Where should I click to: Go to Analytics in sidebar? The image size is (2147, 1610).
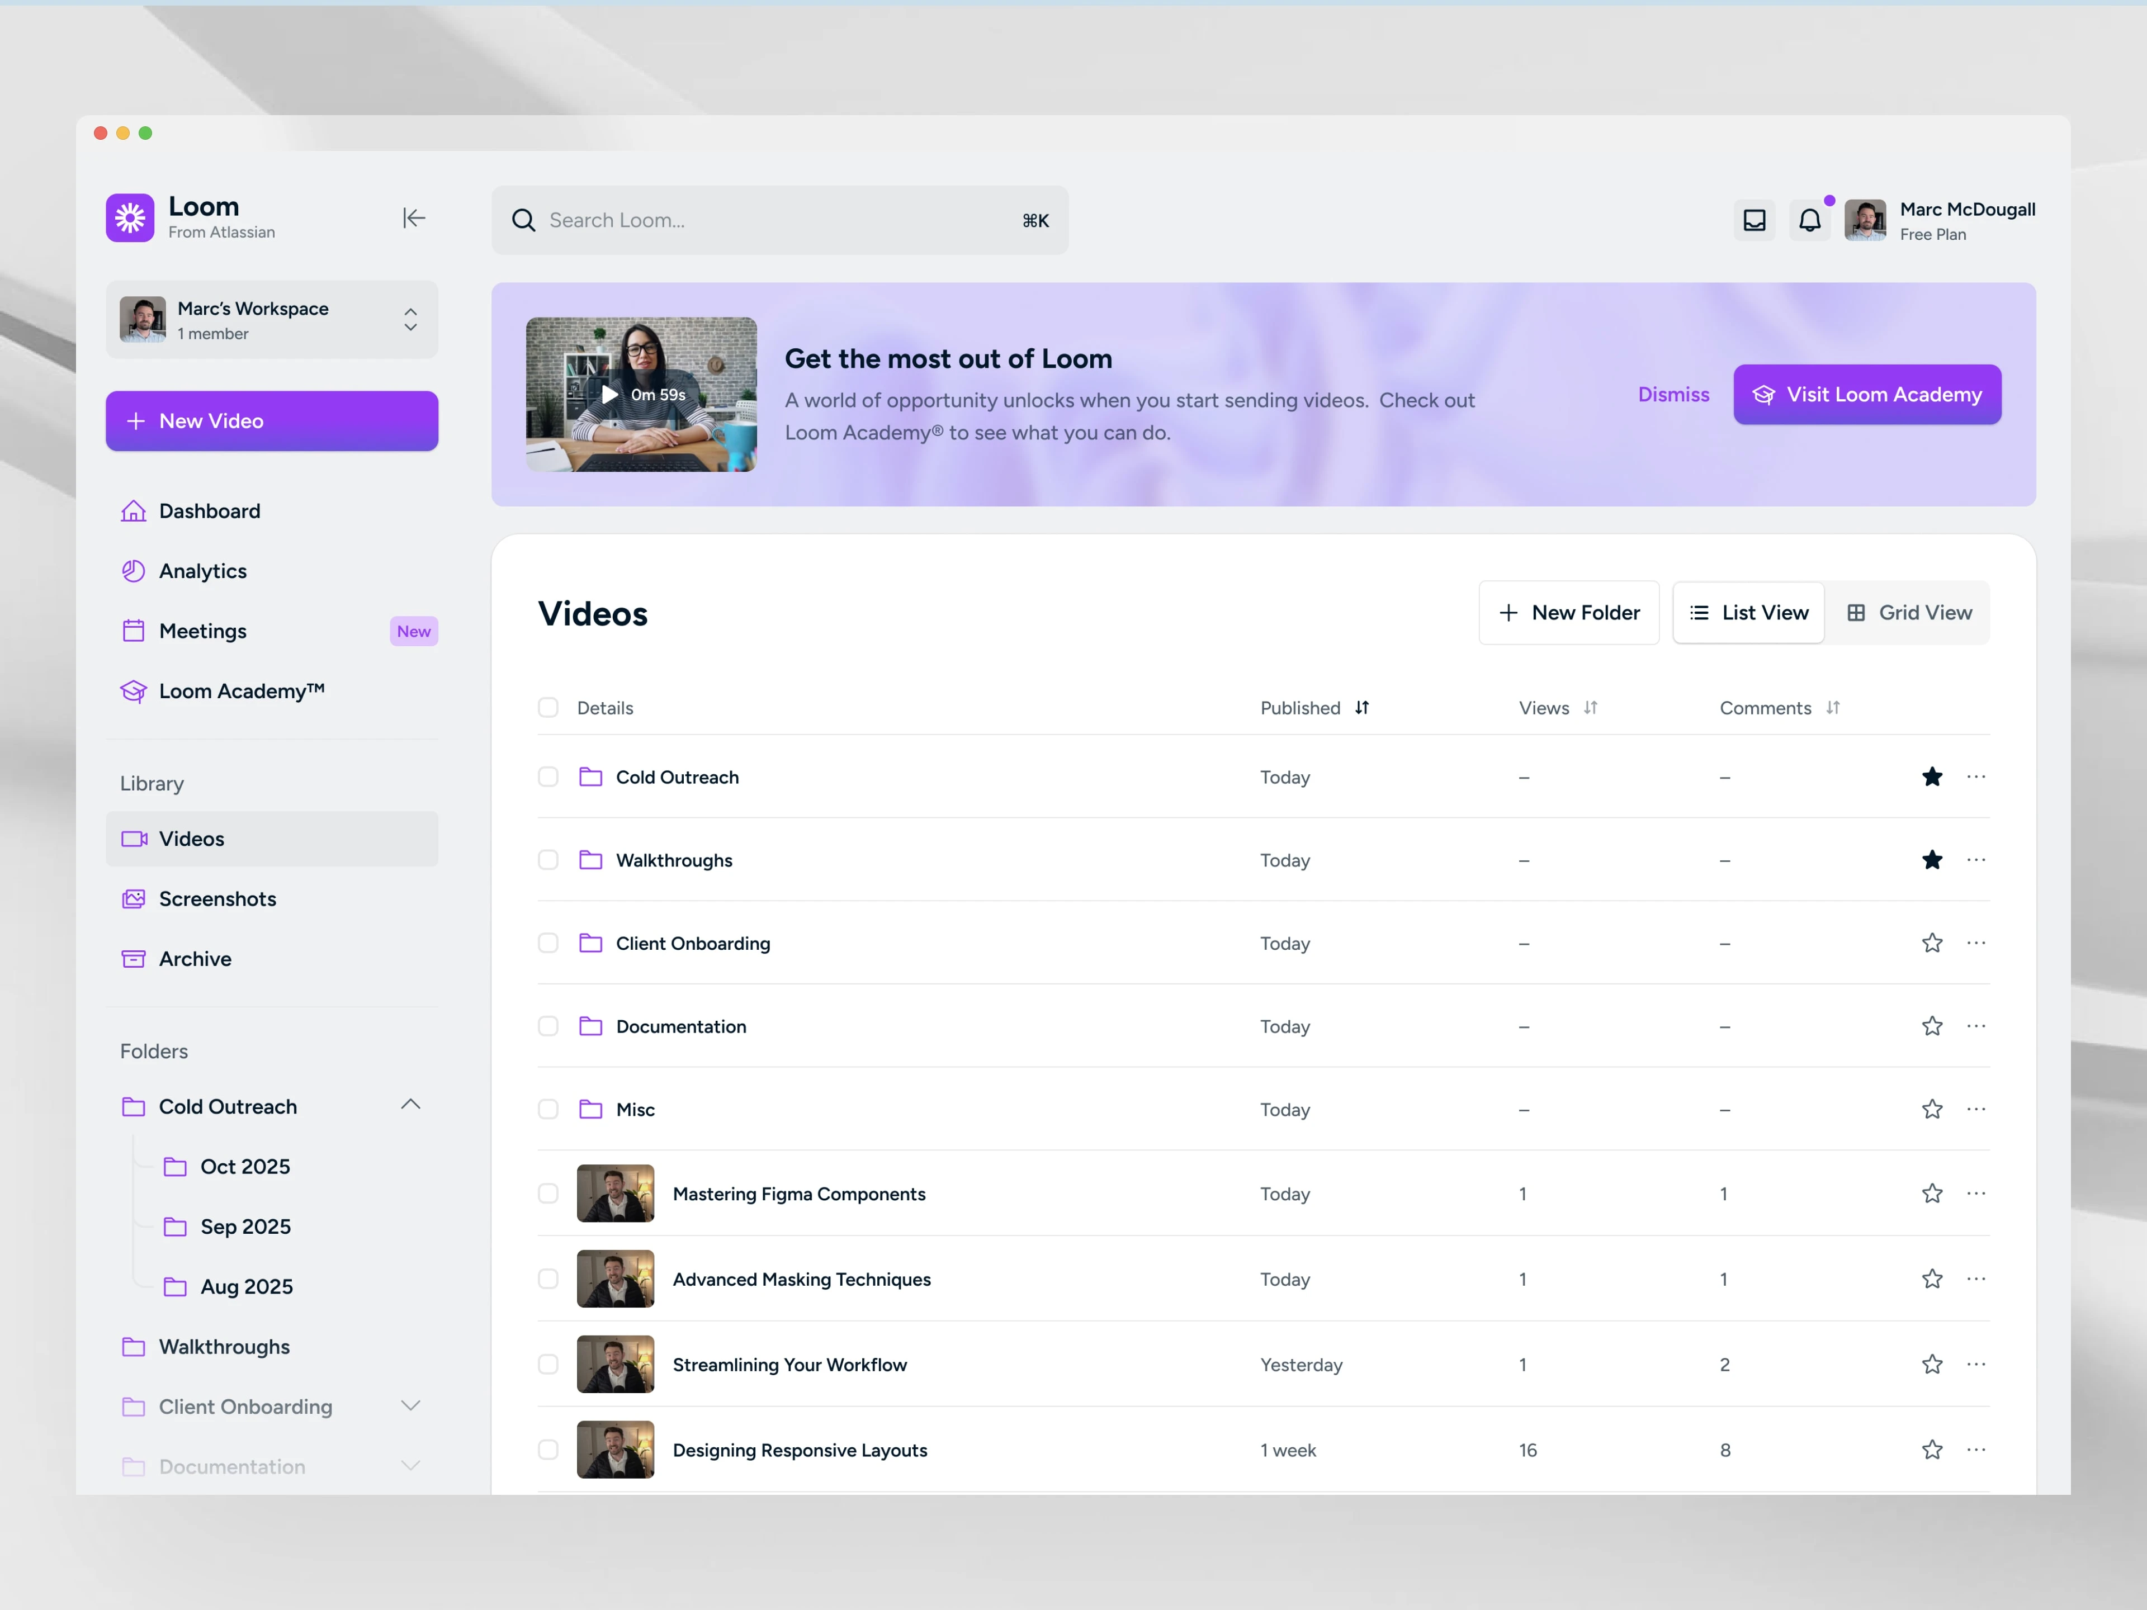pos(203,571)
